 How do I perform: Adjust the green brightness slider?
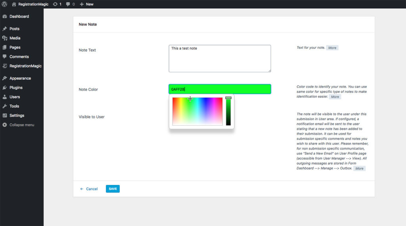(228, 111)
